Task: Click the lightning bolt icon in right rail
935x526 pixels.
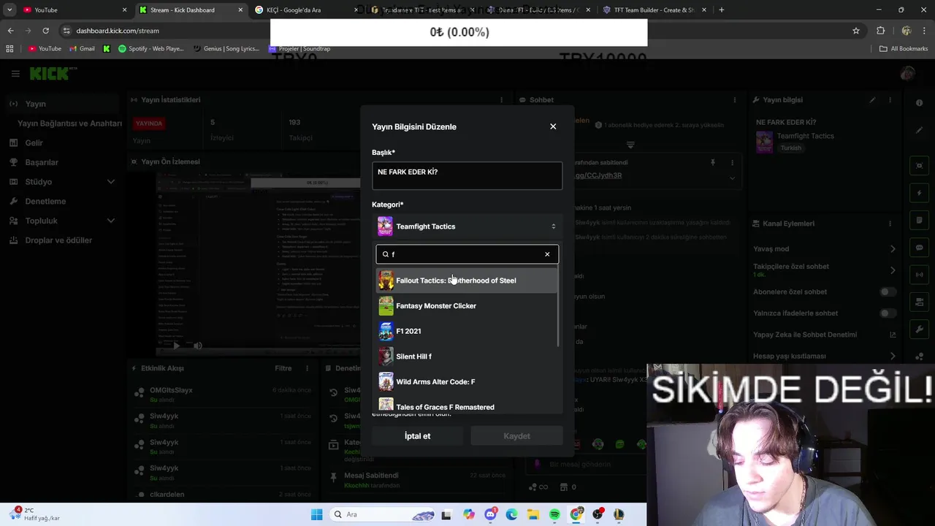Action: 920,194
